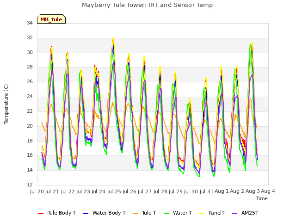Click the highest yellow PanelT peak above 32

click(113, 37)
